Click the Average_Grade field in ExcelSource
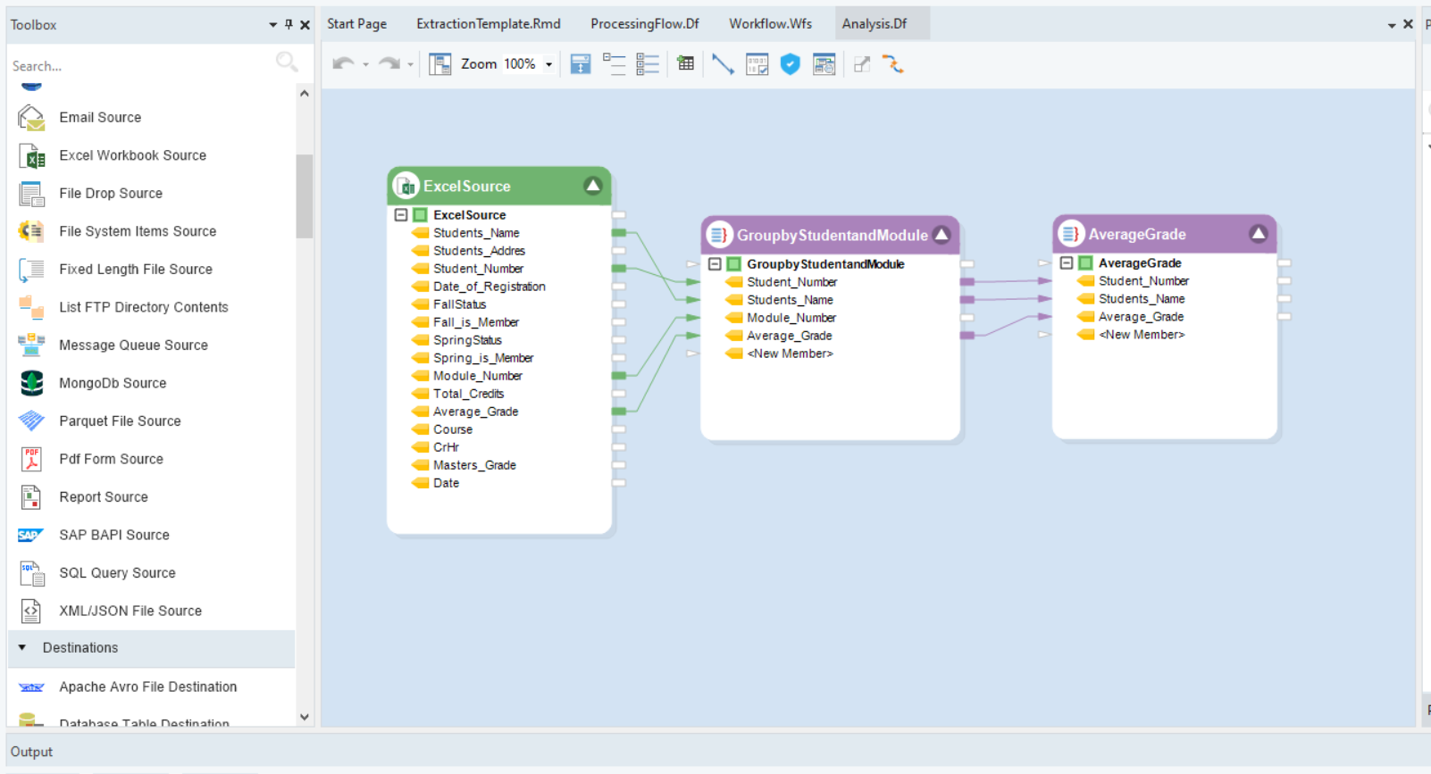Screen dimensions: 1431x774 click(475, 412)
